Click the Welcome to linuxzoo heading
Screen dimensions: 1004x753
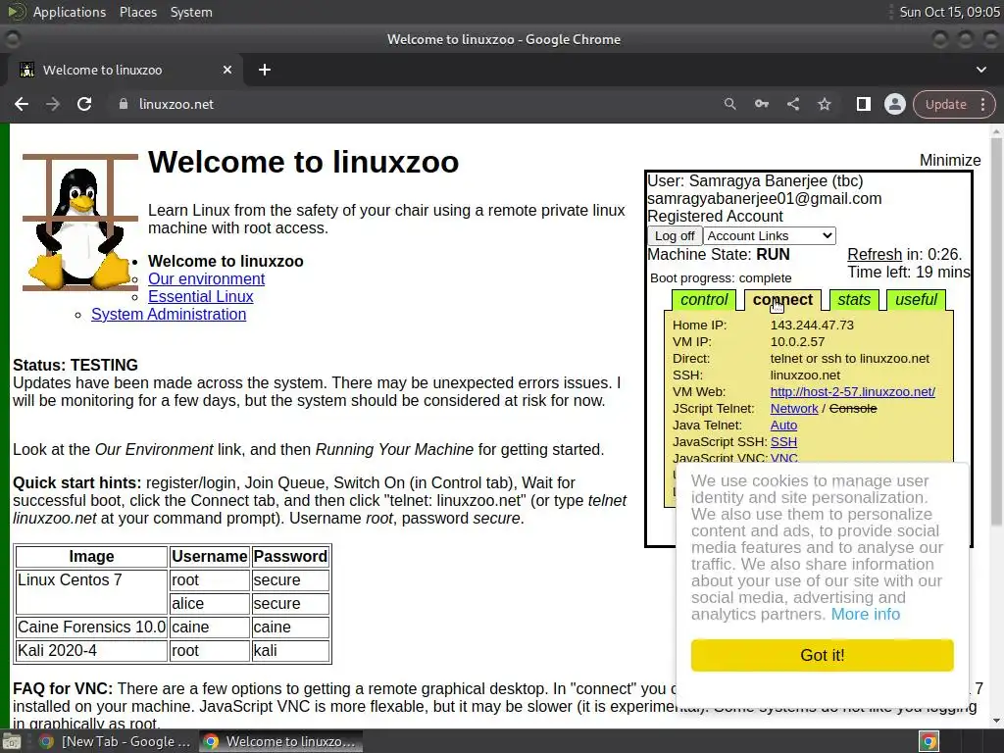pyautogui.click(x=304, y=162)
